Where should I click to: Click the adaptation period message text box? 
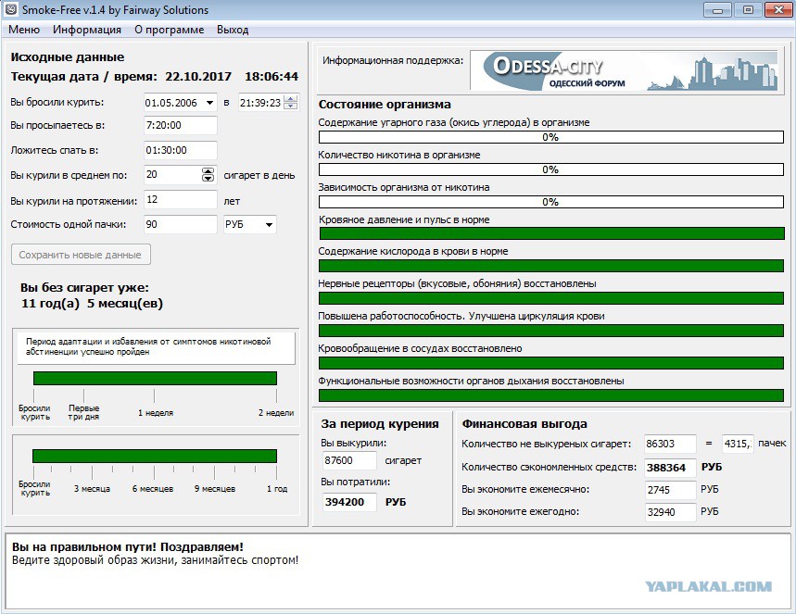(x=156, y=347)
